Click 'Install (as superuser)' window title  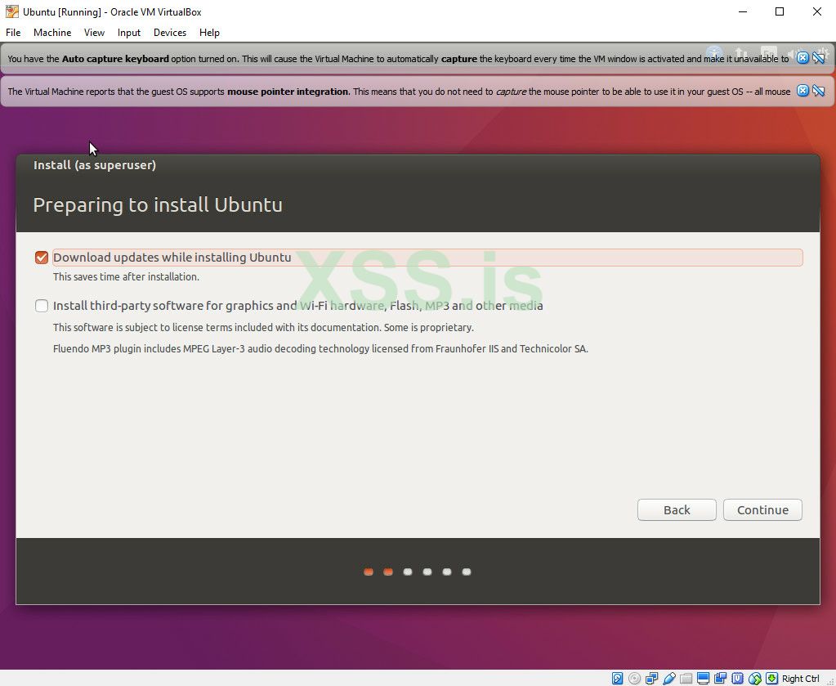click(95, 165)
